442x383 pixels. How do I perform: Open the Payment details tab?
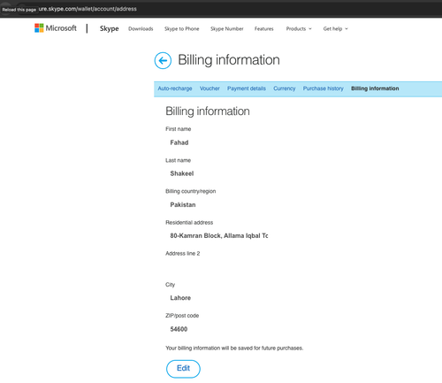tap(247, 88)
